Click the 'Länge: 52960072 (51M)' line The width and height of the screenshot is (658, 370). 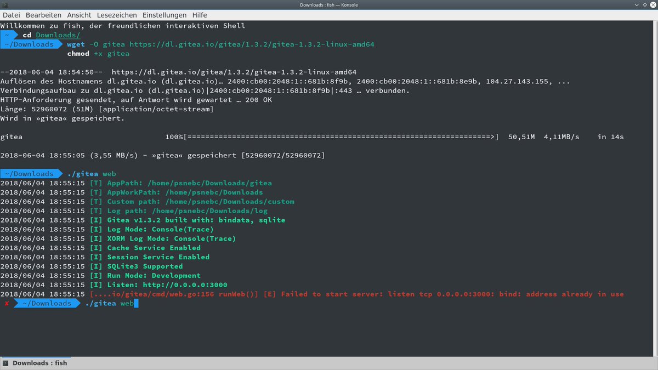[x=107, y=109]
